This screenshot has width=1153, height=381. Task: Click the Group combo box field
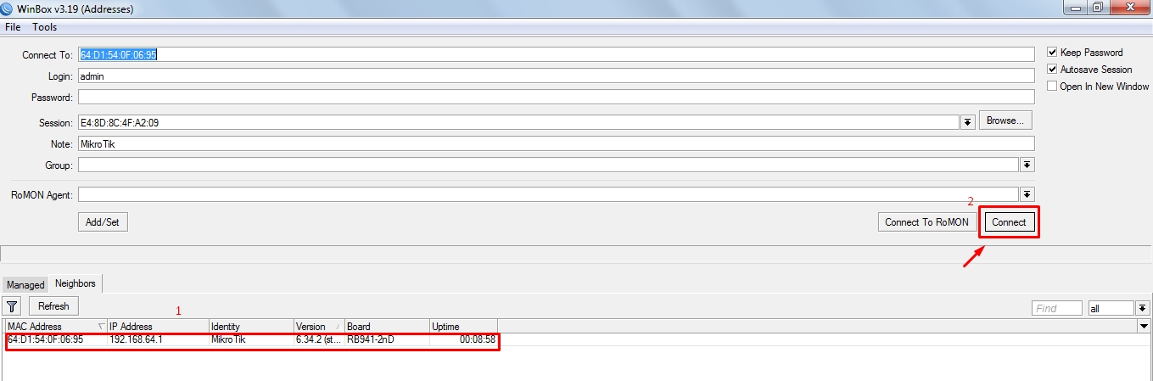[x=548, y=165]
